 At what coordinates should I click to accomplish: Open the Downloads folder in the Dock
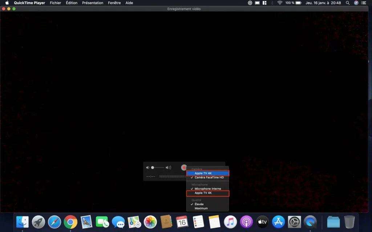point(333,222)
